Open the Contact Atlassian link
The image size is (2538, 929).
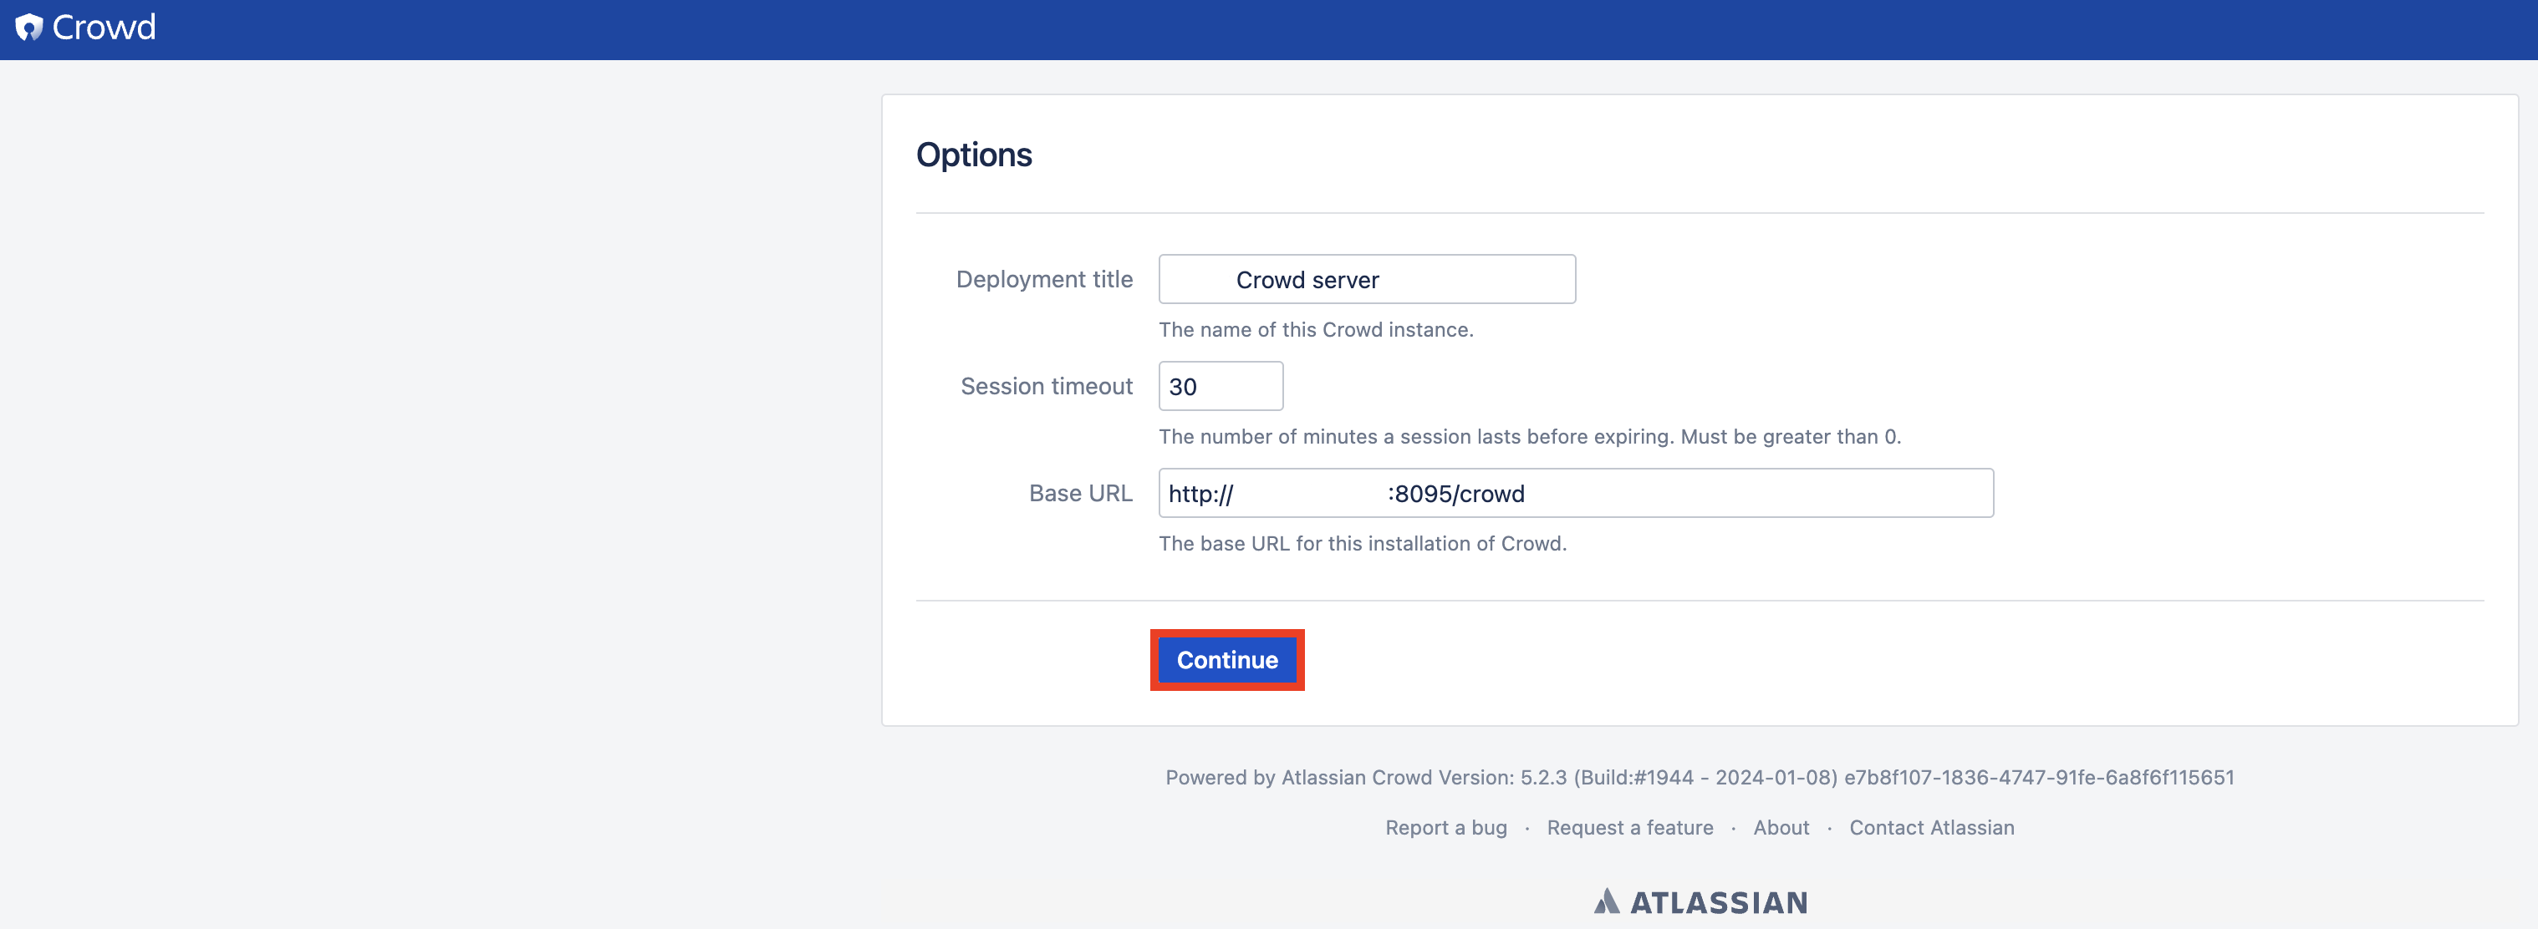pyautogui.click(x=1931, y=828)
